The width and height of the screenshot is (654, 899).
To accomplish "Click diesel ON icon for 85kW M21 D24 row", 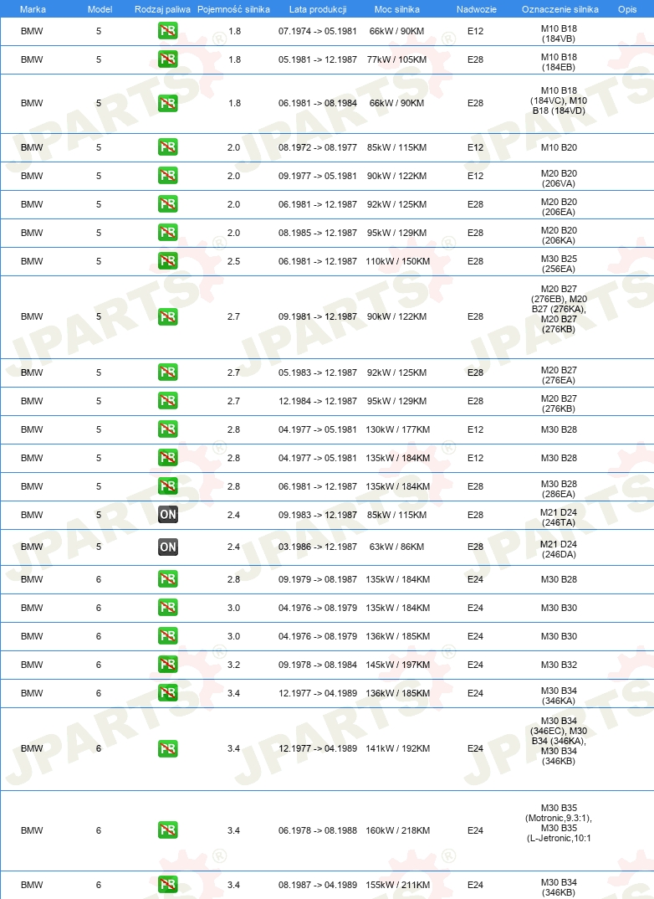I will pyautogui.click(x=168, y=515).
